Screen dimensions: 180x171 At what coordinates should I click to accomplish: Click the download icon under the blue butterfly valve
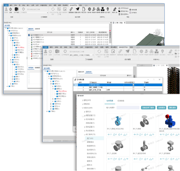(124, 134)
